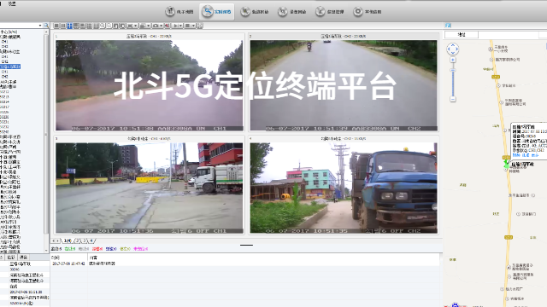Viewport: 547px width, 307px height.
Task: Click the first blue link in map popup
Action: point(516,155)
